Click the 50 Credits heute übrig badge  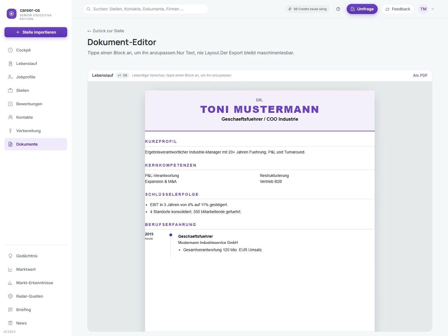click(307, 9)
